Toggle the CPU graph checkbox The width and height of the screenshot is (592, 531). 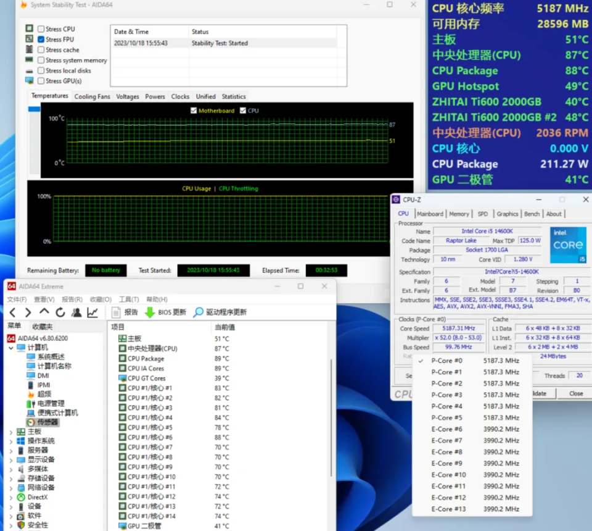coord(243,111)
